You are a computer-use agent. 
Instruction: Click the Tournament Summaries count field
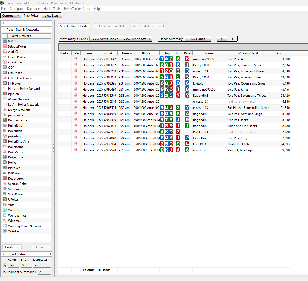44,272
